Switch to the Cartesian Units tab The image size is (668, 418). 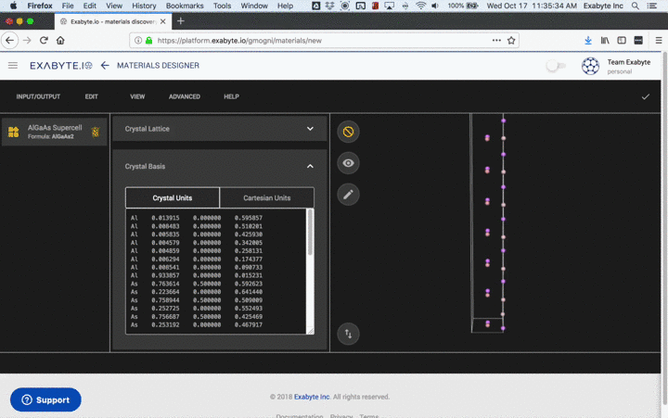click(267, 198)
